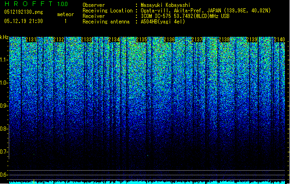The width and height of the screenshot is (290, 184).
Task: Click the 2136 time marker
Action: (169, 40)
